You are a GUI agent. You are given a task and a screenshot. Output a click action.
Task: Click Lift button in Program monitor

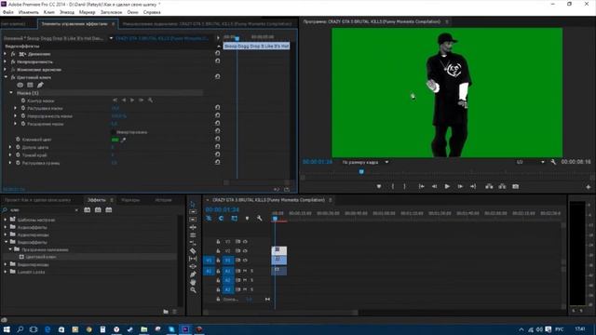489,186
